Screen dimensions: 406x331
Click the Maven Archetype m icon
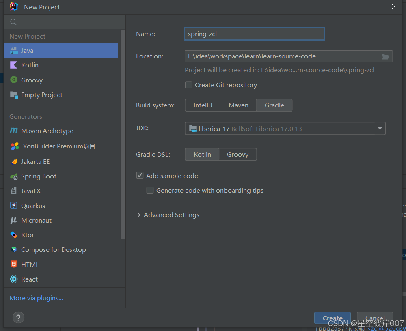coord(14,131)
